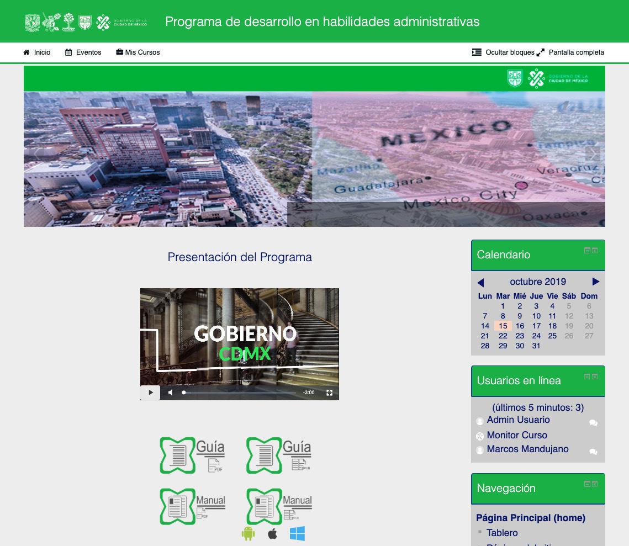Show next banner slide with right arrow
Viewport: 629px width, 546px height.
click(x=593, y=153)
